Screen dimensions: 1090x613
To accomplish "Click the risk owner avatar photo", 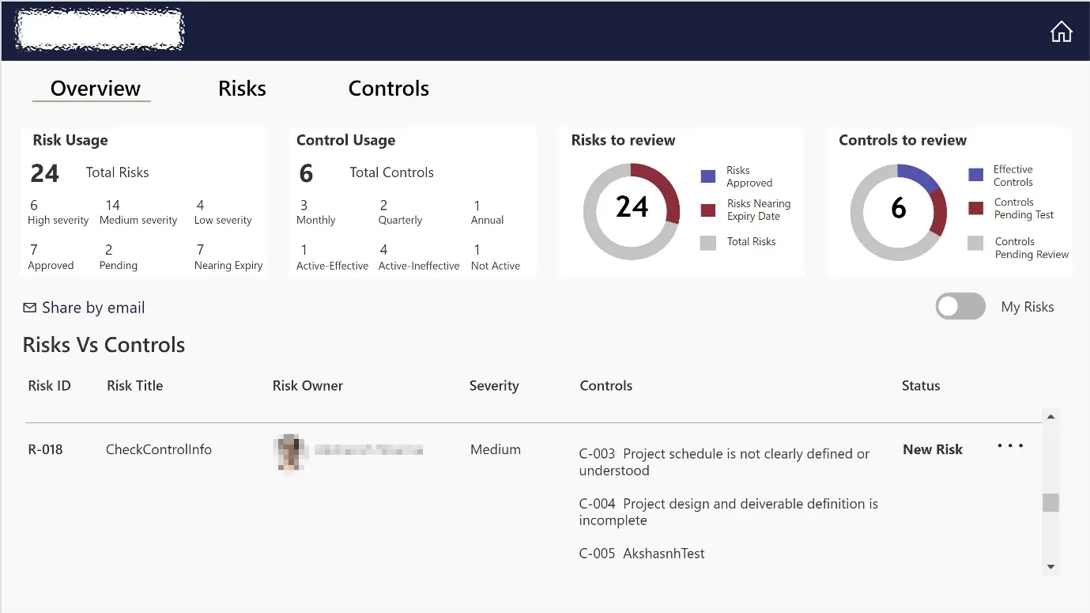I will 289,452.
